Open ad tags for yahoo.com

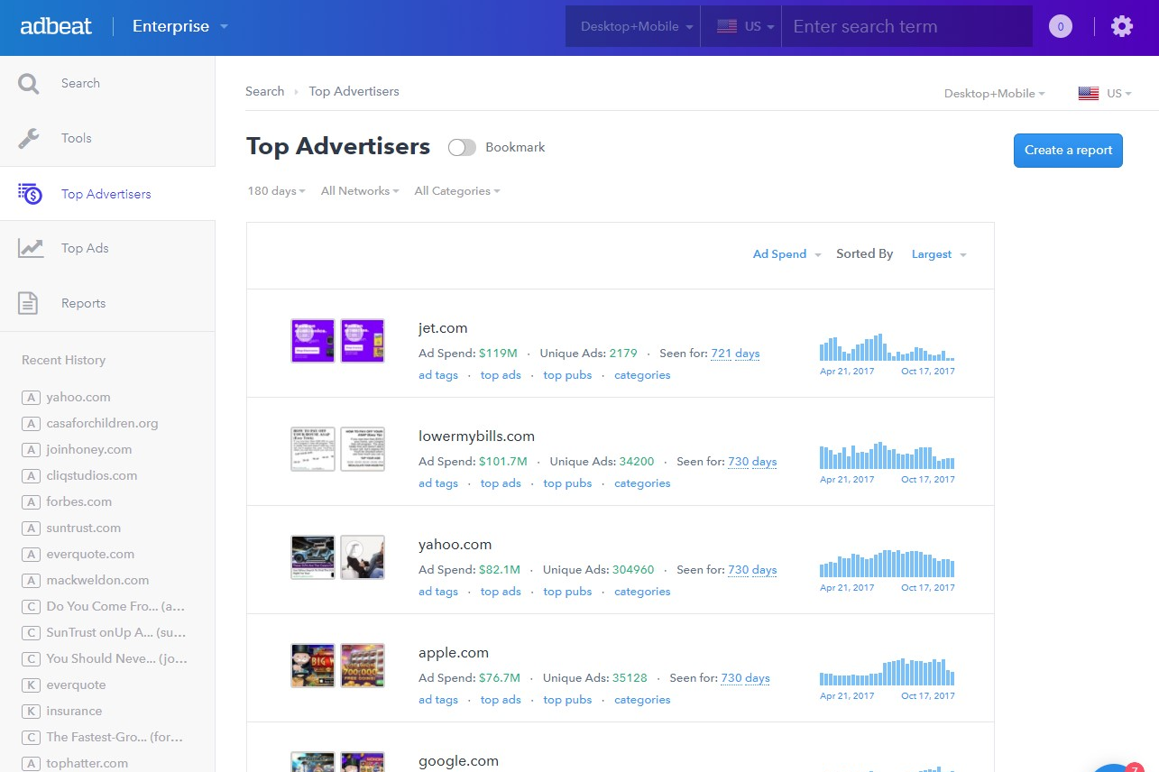point(438,592)
